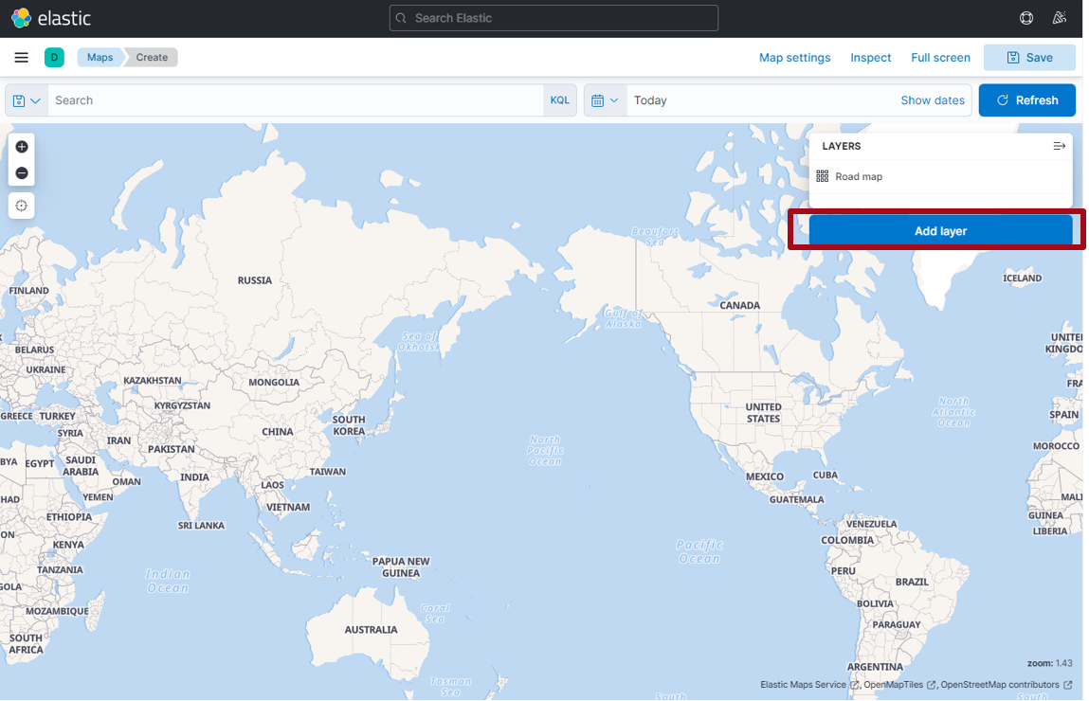The height and width of the screenshot is (701, 1089).
Task: Collapse the Layers panel
Action: coord(1059,147)
